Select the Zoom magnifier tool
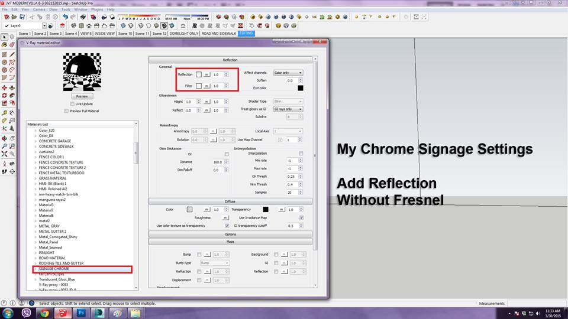This screenshot has width=568, height=319. pos(4,146)
